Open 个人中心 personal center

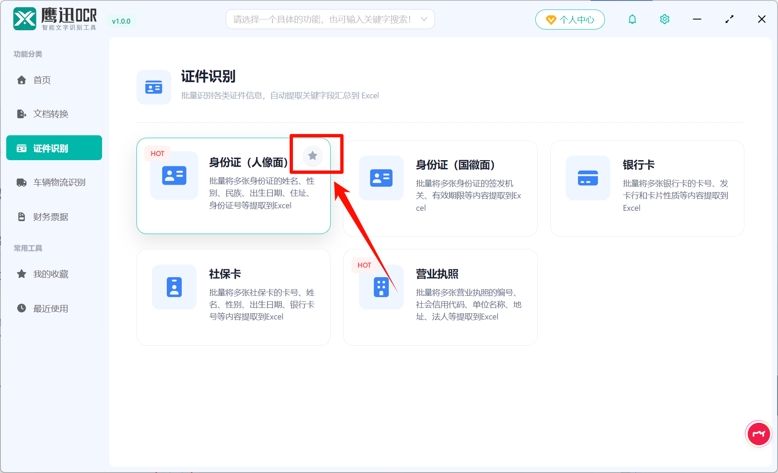pos(570,19)
